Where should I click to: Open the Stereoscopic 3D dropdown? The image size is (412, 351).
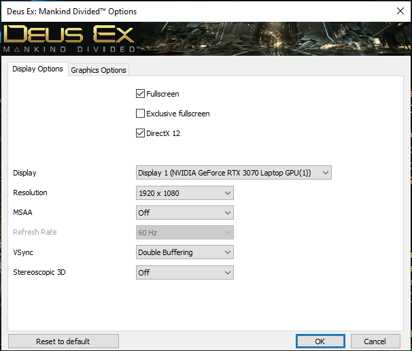pyautogui.click(x=185, y=273)
